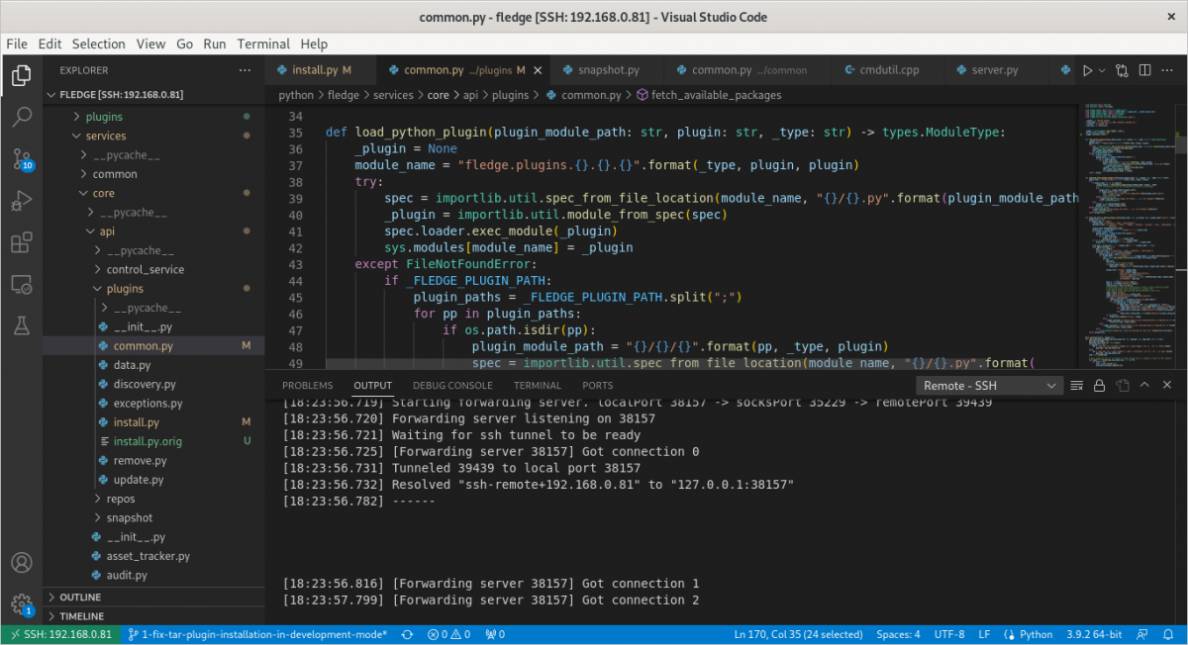The height and width of the screenshot is (645, 1188).
Task: Expand the control_service folder
Action: point(145,269)
